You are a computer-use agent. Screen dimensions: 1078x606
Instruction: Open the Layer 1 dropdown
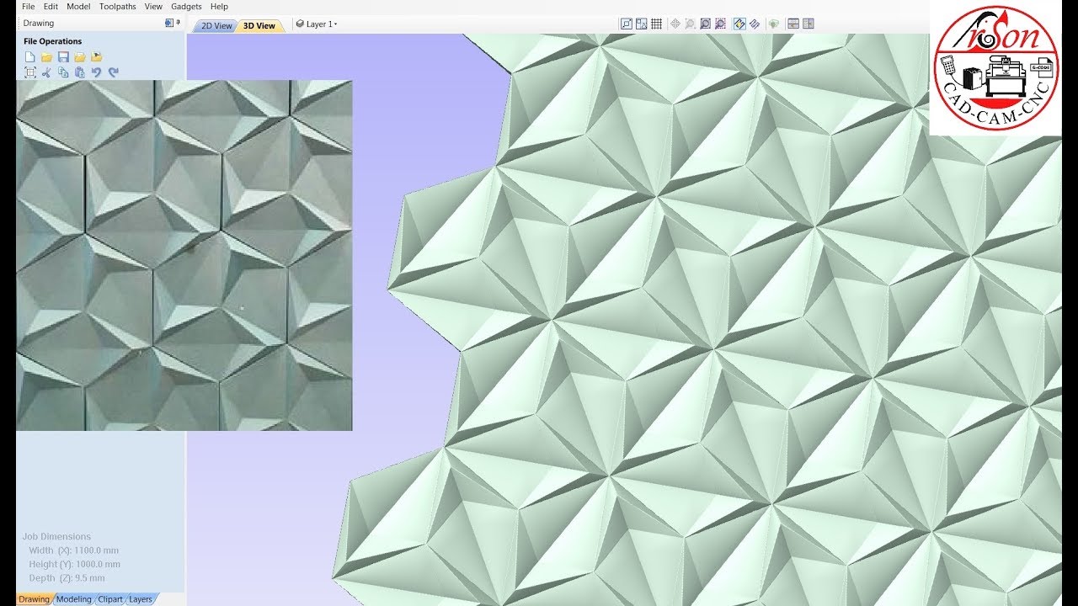[317, 24]
